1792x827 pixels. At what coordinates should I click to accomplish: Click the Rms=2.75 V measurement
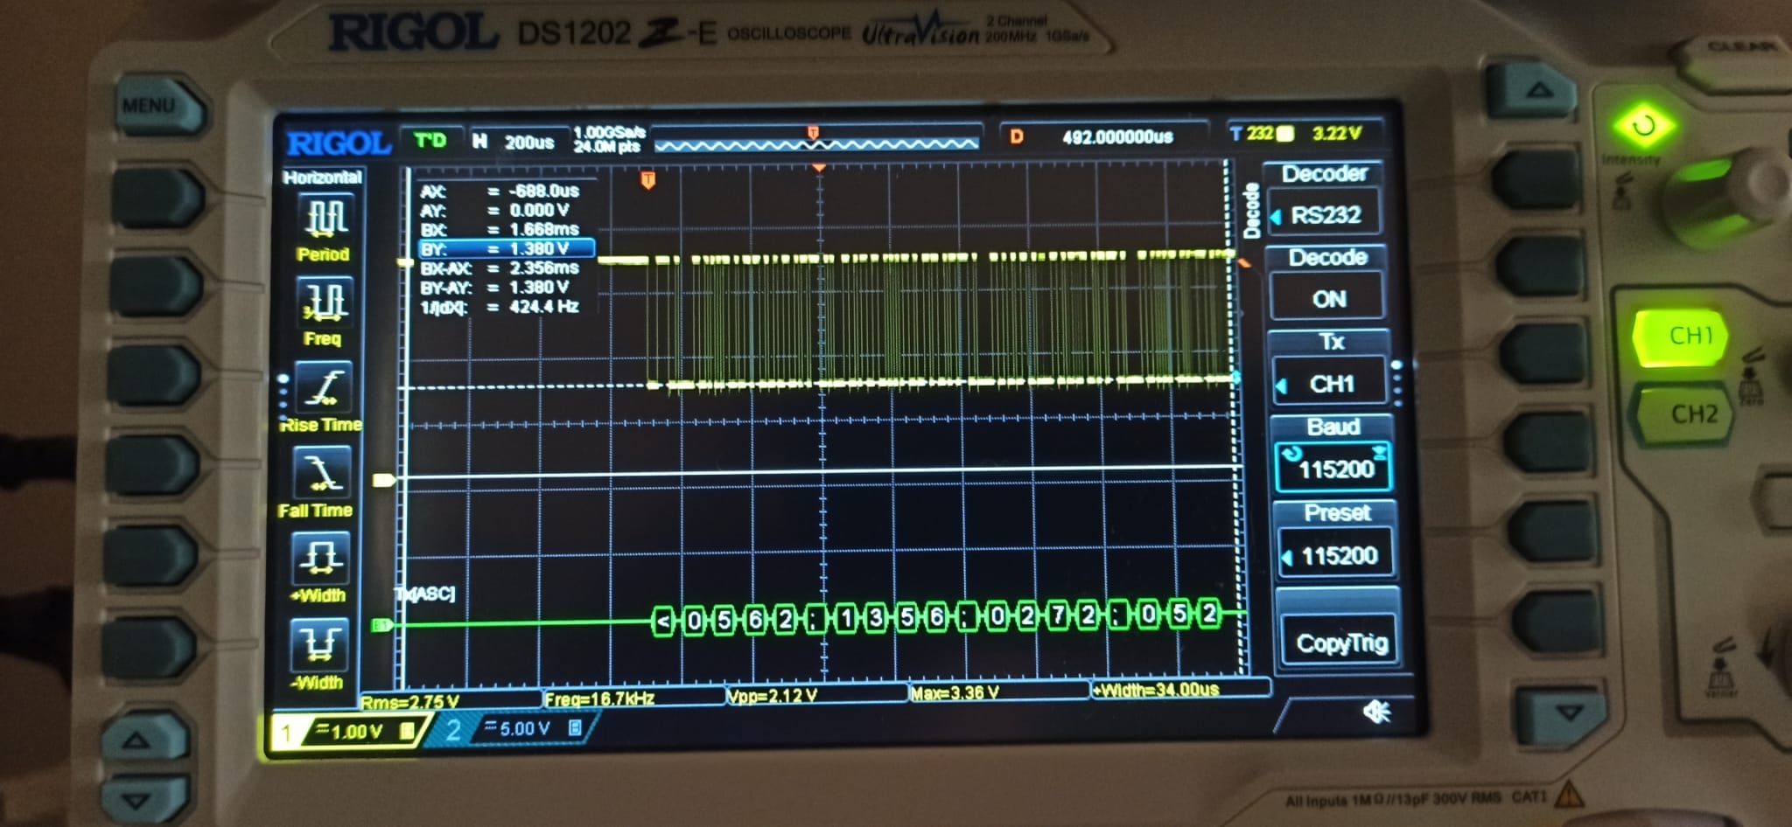409,702
